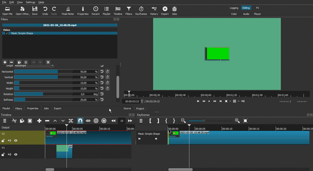Hide track V2 with eye icon
Image resolution: width=313 pixels, height=171 pixels.
click(x=16, y=140)
